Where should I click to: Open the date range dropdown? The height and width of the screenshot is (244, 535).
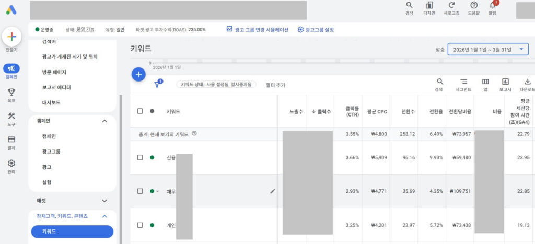(488, 50)
